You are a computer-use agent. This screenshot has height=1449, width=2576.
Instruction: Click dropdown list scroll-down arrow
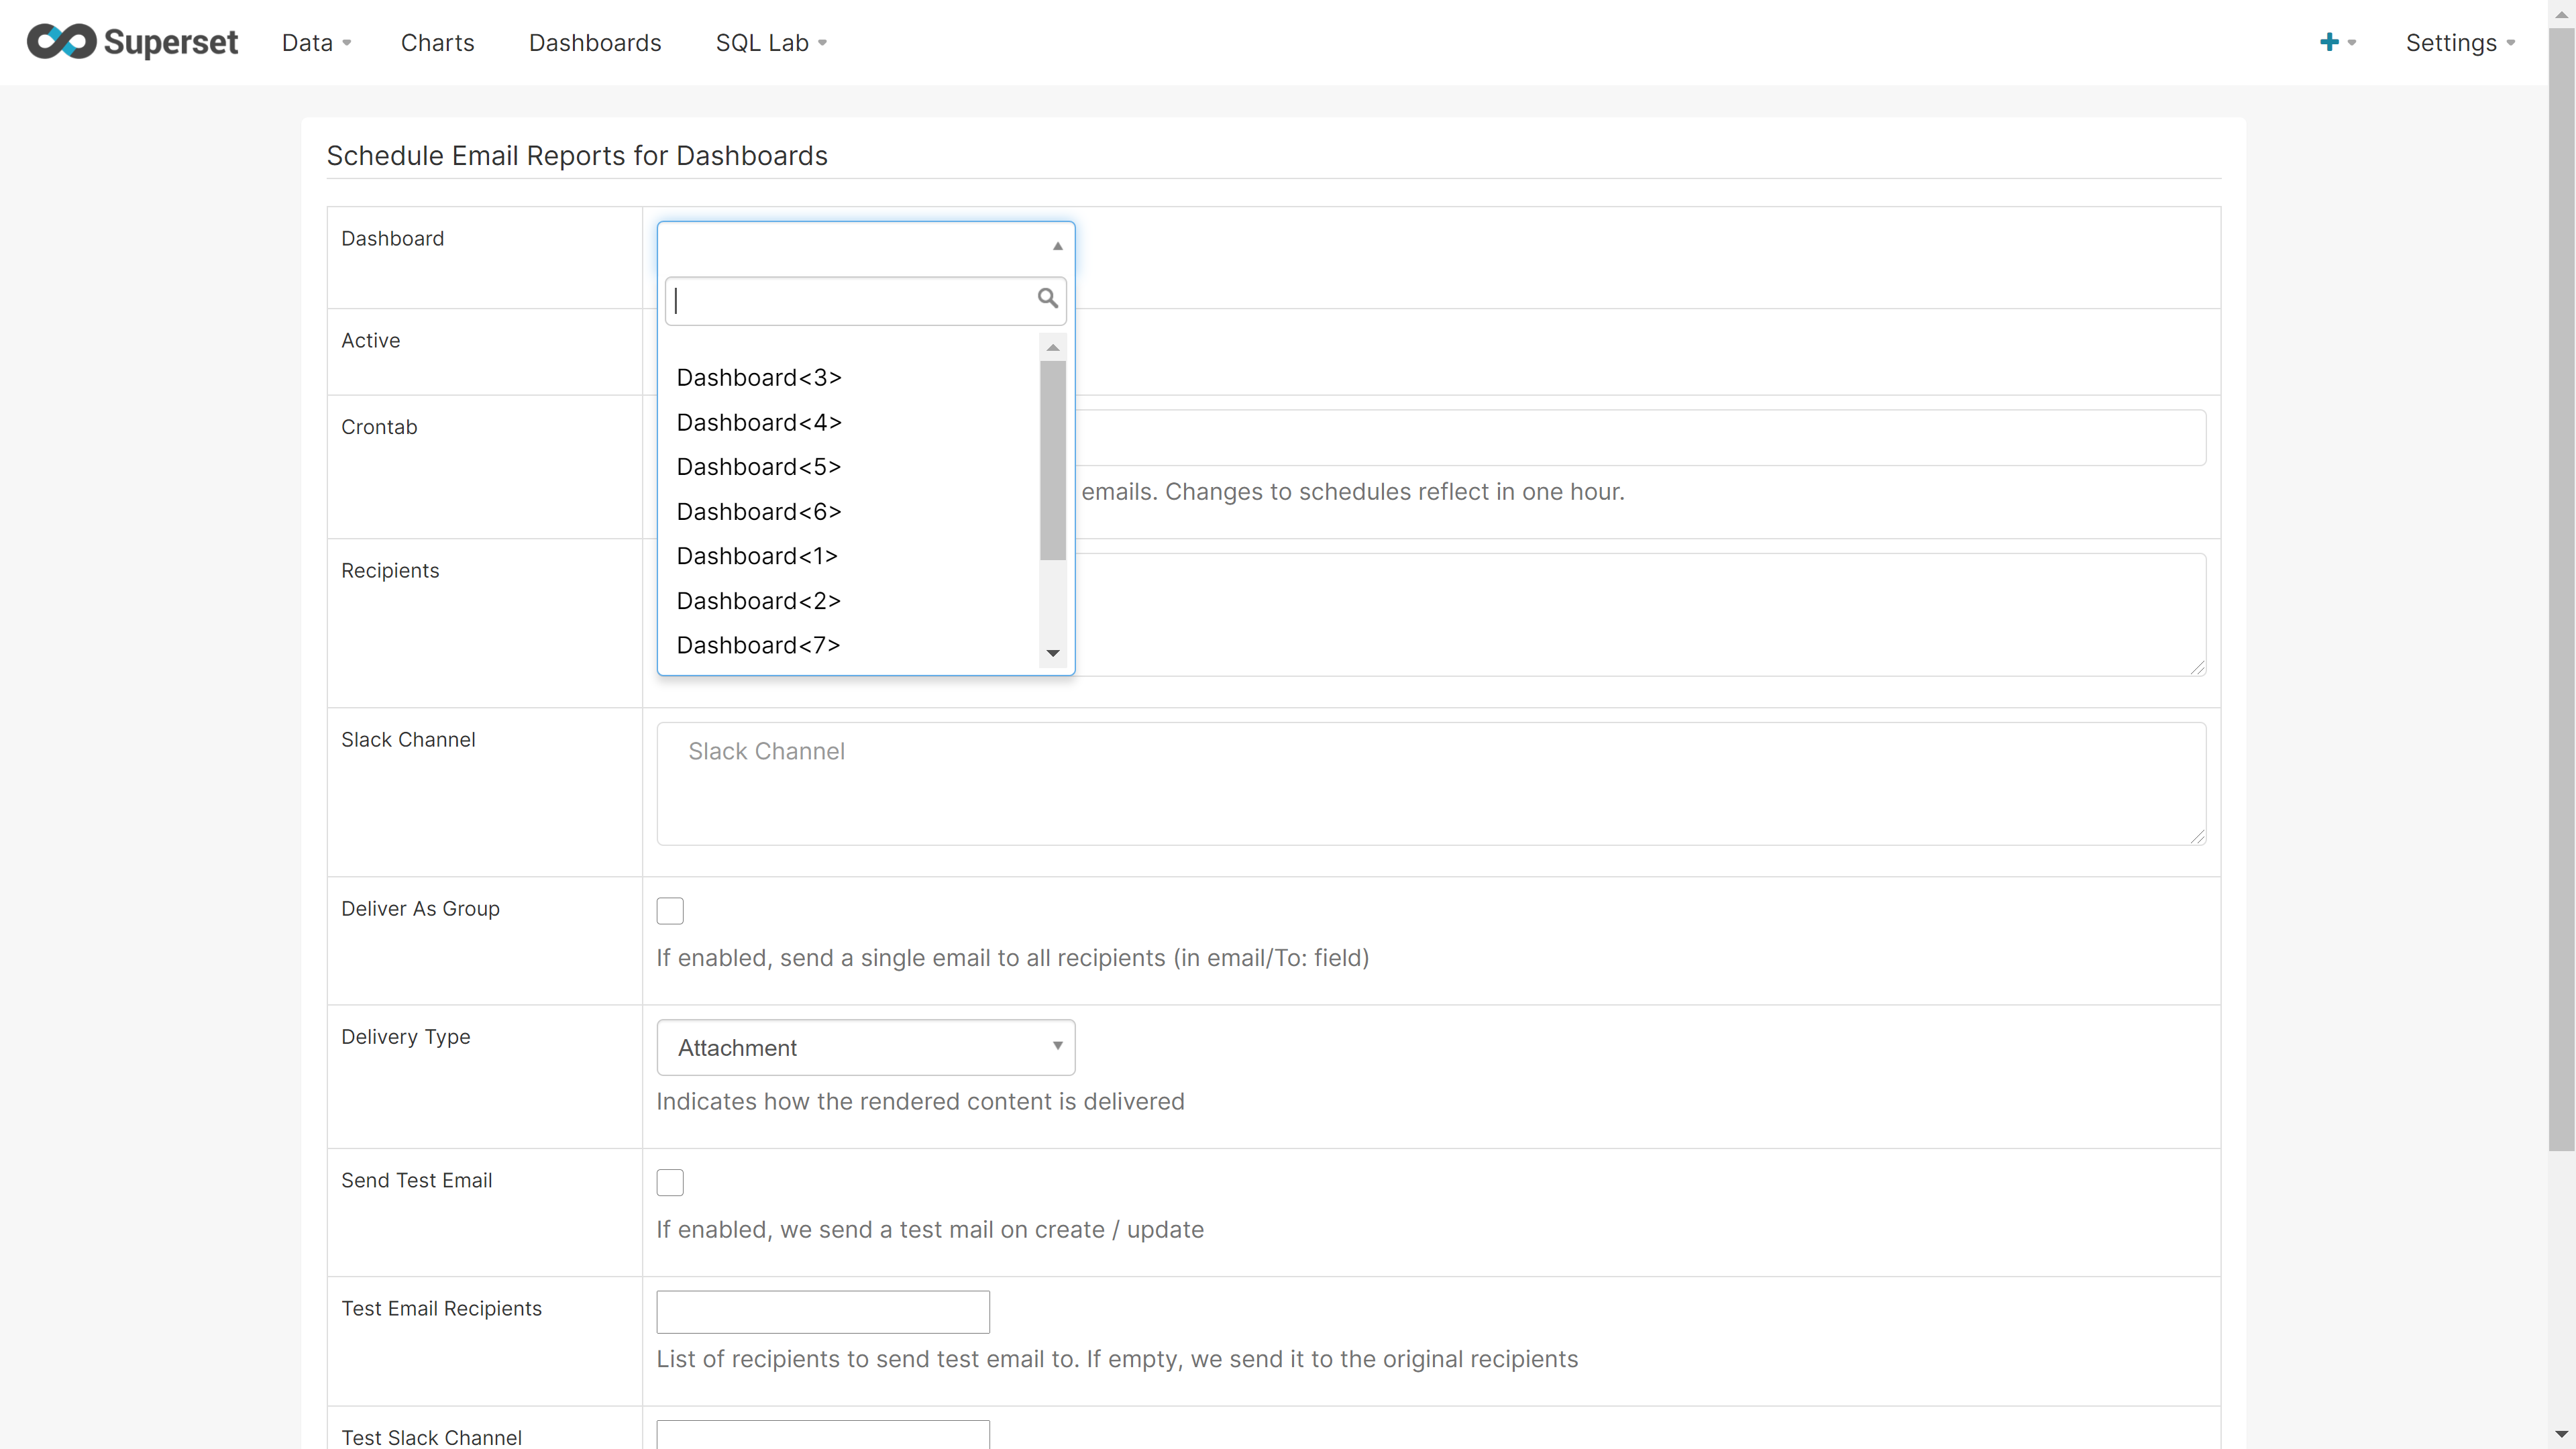(1052, 654)
